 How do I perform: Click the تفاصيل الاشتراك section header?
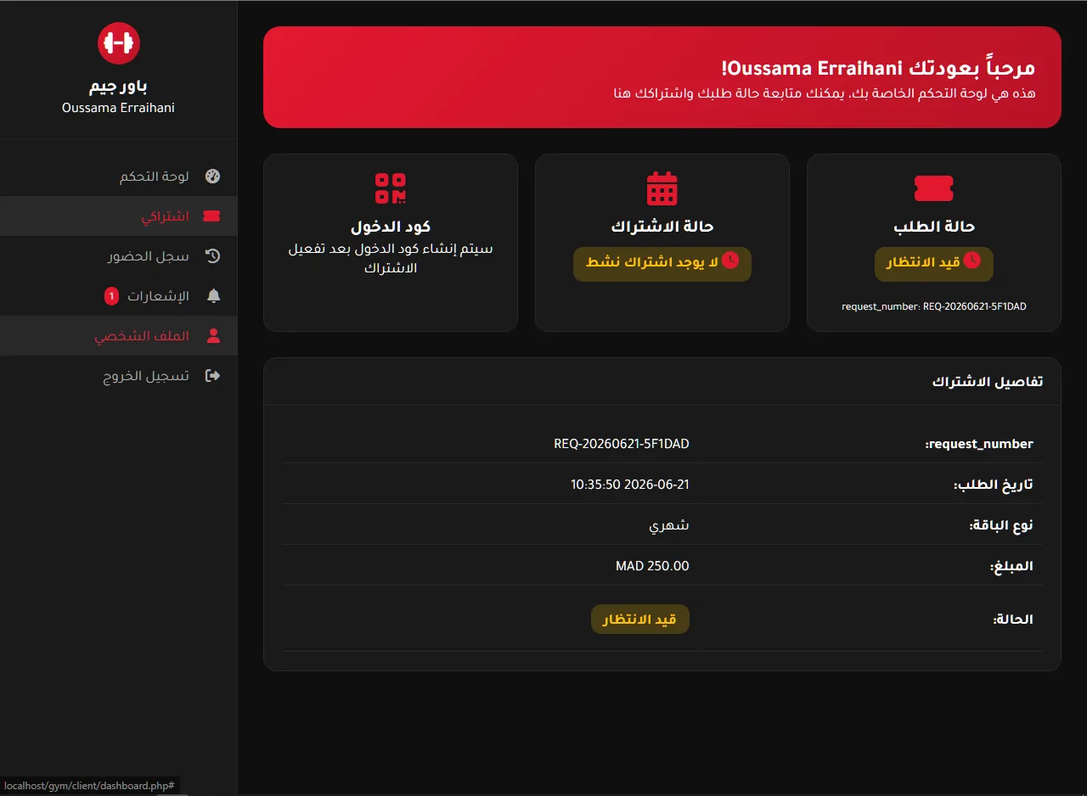tap(988, 382)
